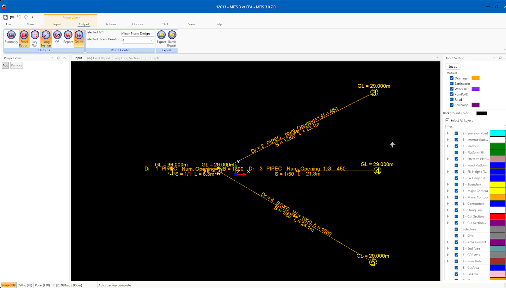Image resolution: width=506 pixels, height=288 pixels.
Task: Click the Open folder icon
Action: 12,17
